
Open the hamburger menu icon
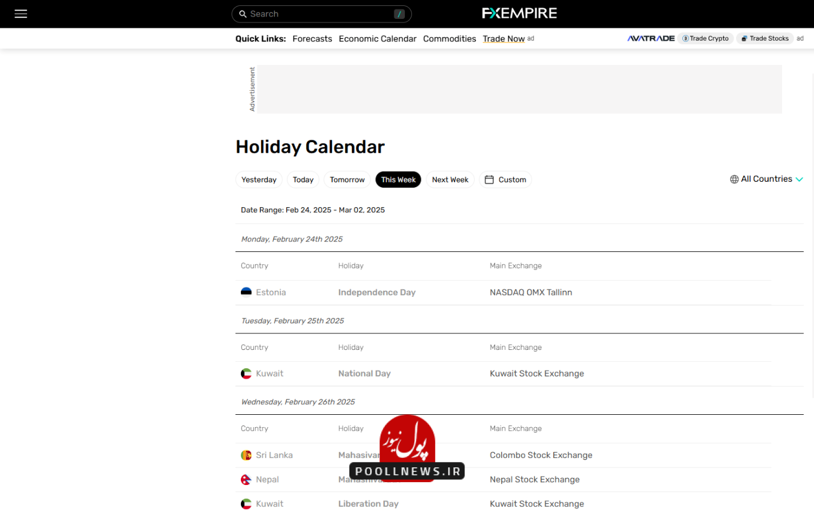[21, 14]
